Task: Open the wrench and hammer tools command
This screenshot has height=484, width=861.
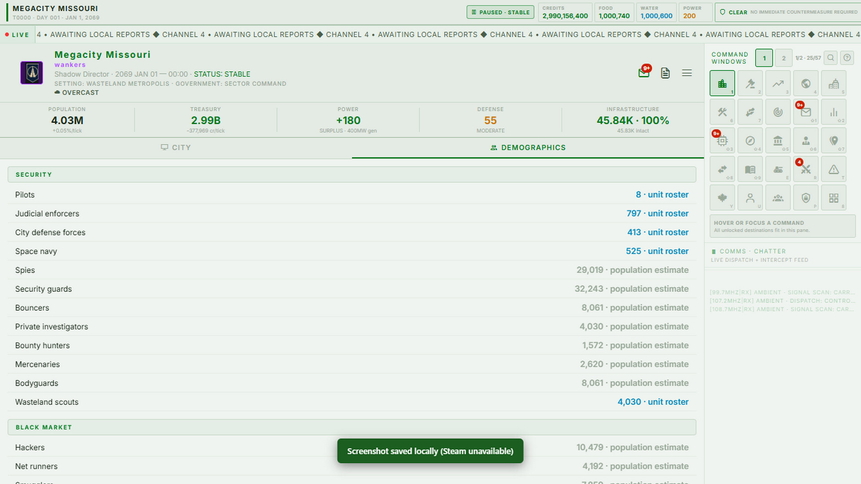Action: (722, 112)
